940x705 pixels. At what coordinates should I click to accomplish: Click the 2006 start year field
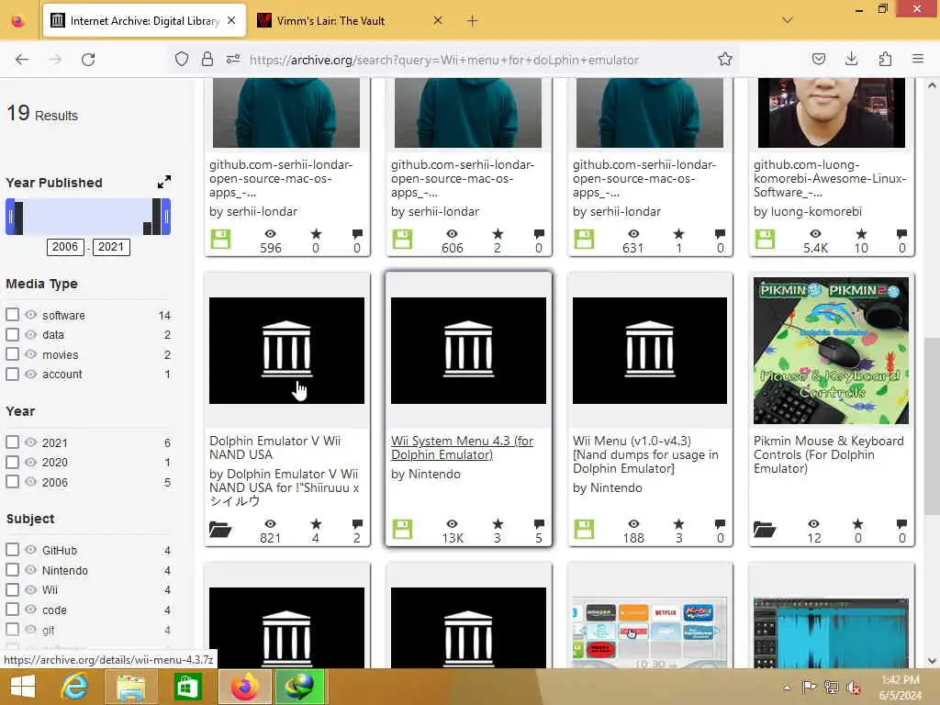coord(65,247)
